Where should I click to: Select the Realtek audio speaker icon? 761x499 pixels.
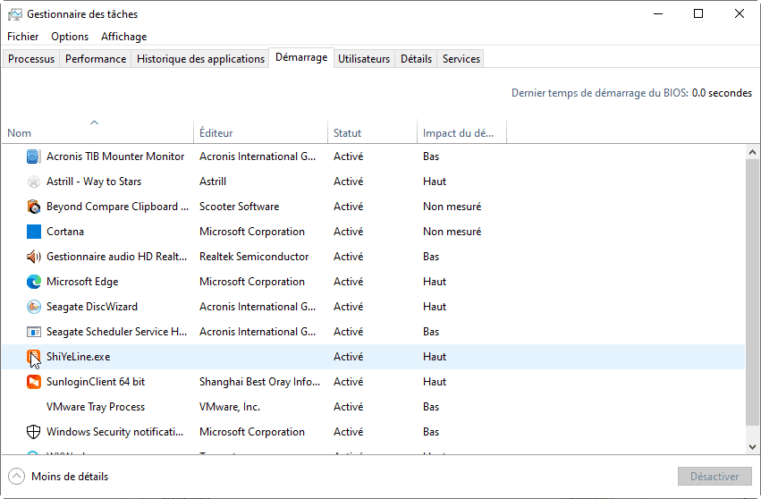[x=34, y=257]
